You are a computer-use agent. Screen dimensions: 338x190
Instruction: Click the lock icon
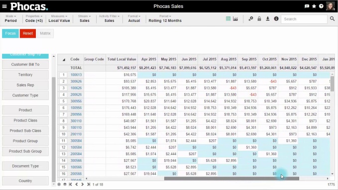pos(259,19)
